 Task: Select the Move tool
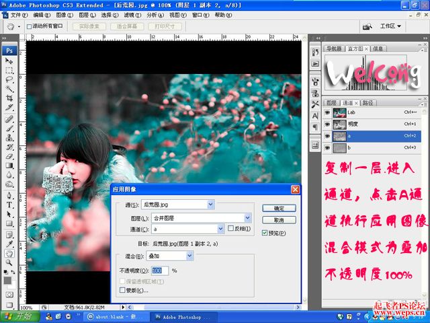coord(9,61)
